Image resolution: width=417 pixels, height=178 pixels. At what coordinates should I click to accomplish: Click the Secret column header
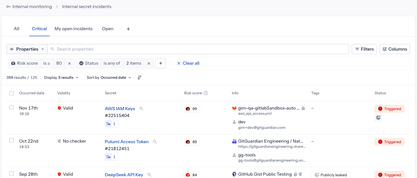pyautogui.click(x=111, y=93)
